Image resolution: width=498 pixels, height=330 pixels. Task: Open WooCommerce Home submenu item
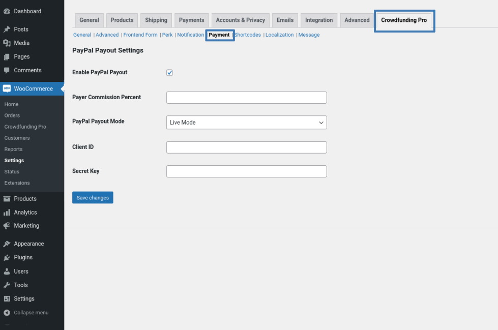click(x=11, y=104)
